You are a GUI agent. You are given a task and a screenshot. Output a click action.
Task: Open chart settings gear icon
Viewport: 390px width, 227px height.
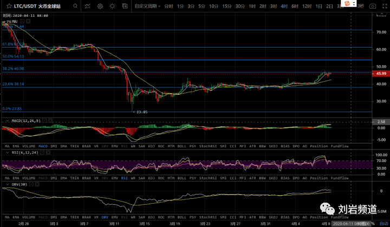click(100, 6)
